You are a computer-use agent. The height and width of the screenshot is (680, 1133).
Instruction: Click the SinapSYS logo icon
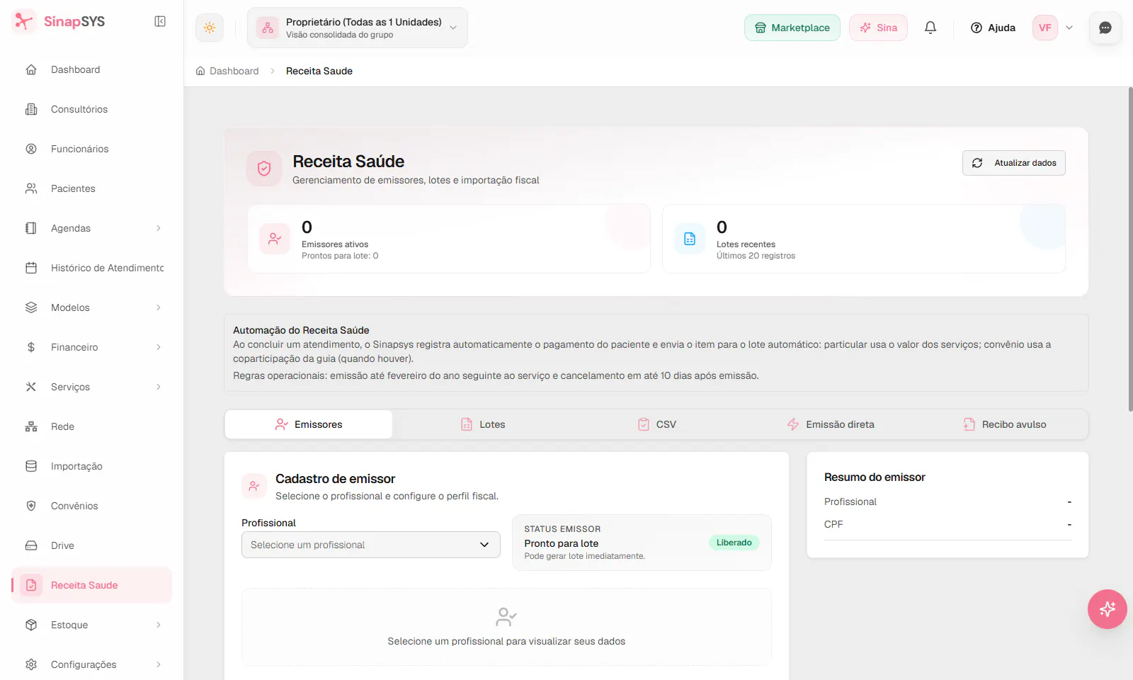pos(24,21)
